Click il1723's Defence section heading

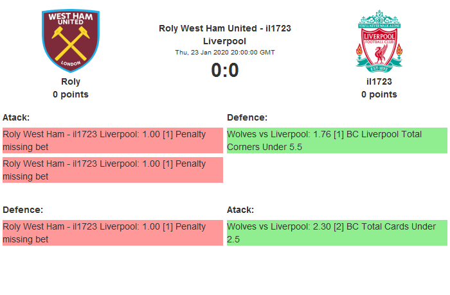(x=247, y=117)
